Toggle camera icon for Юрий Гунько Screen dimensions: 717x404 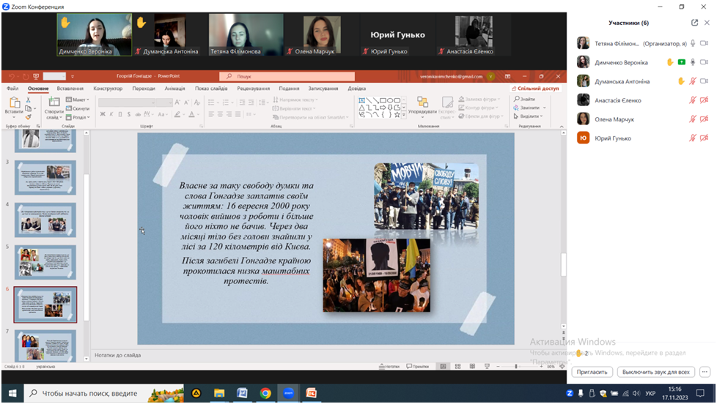point(704,138)
